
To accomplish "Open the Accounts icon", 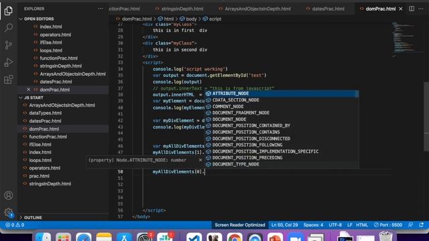I will click(9, 195).
